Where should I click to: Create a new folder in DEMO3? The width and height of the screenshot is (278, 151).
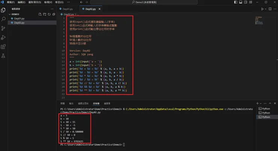(44, 14)
